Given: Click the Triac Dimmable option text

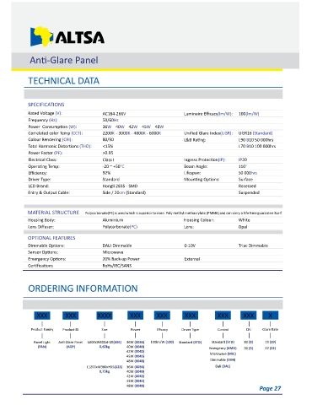Looking at the screenshot, I should (x=253, y=246).
